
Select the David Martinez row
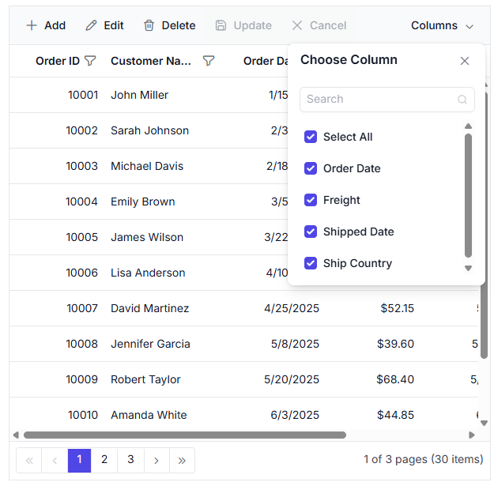point(244,308)
